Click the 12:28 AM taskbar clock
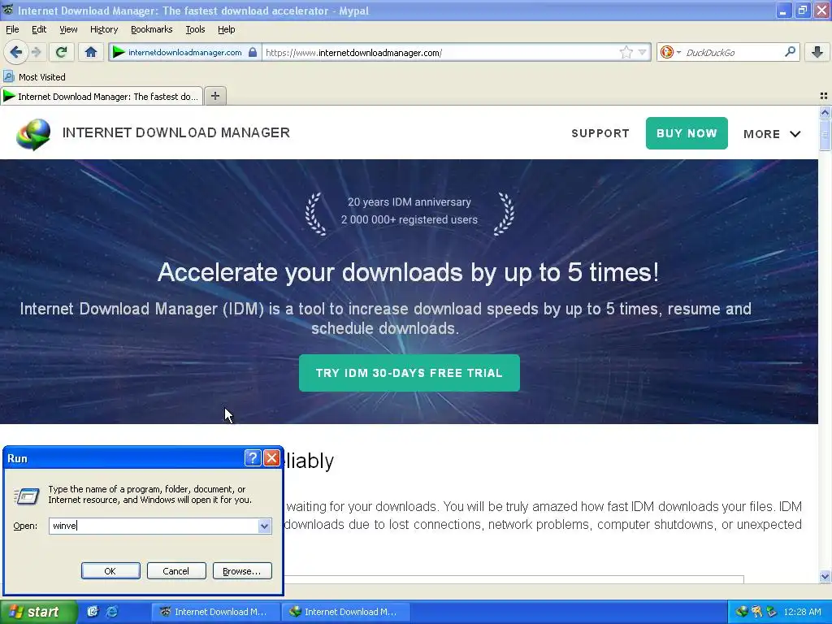The image size is (832, 624). point(802,612)
